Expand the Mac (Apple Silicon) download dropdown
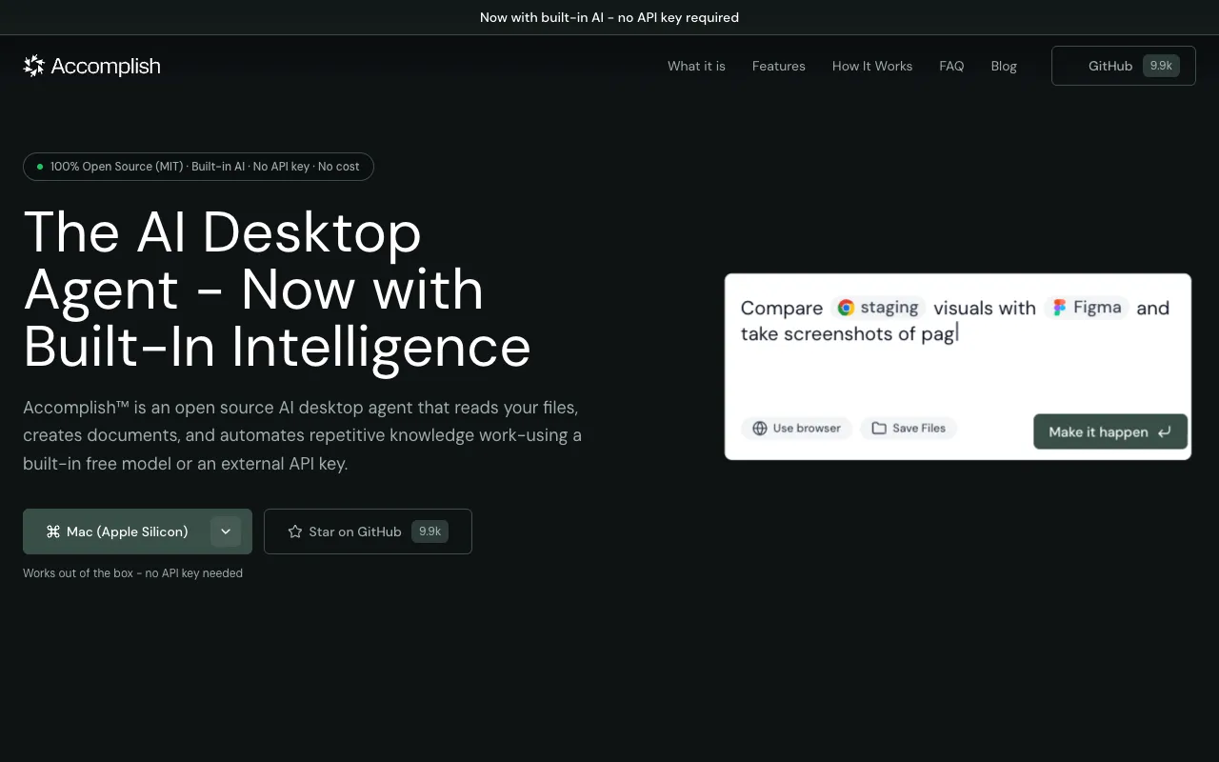 226,531
